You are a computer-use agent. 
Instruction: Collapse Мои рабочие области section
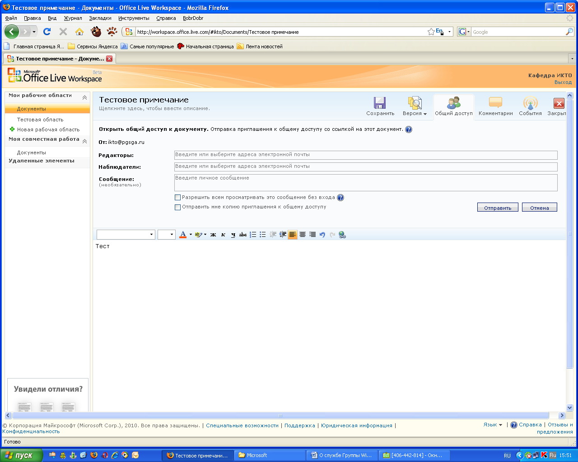point(84,97)
